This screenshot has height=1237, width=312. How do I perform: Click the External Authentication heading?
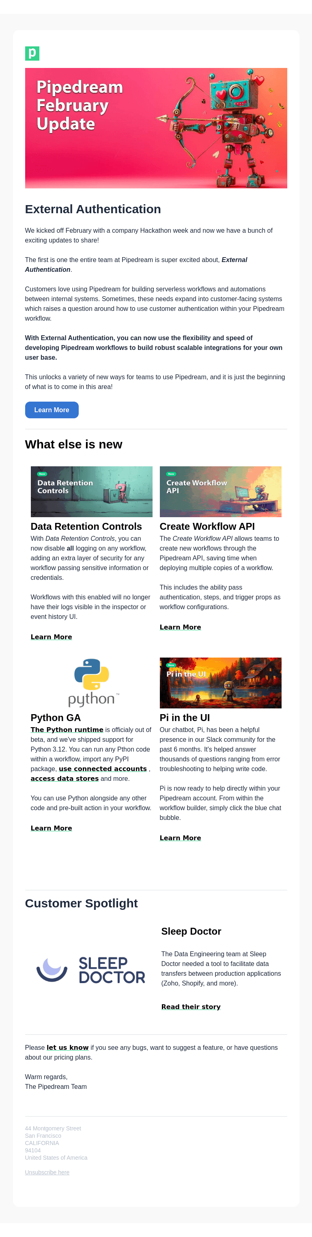pyautogui.click(x=93, y=209)
